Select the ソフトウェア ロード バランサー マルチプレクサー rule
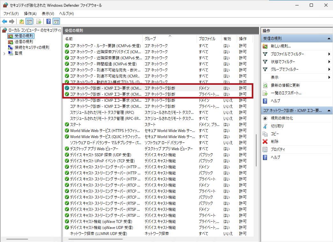Screen dimensions: 333x242 [158, 143]
